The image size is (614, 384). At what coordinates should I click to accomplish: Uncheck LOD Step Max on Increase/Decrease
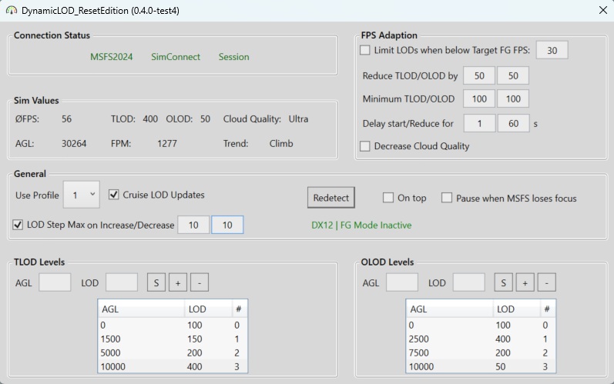[x=18, y=225]
